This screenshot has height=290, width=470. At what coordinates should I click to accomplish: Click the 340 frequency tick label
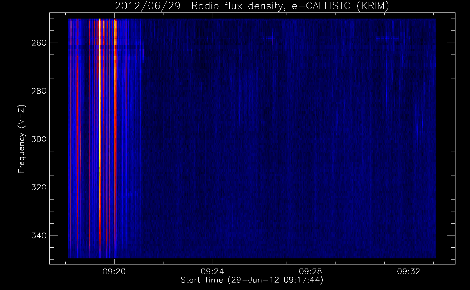click(x=39, y=235)
